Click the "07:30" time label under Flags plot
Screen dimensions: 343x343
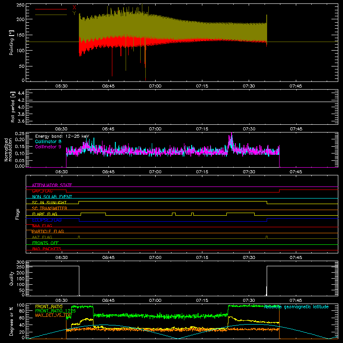[249, 258]
